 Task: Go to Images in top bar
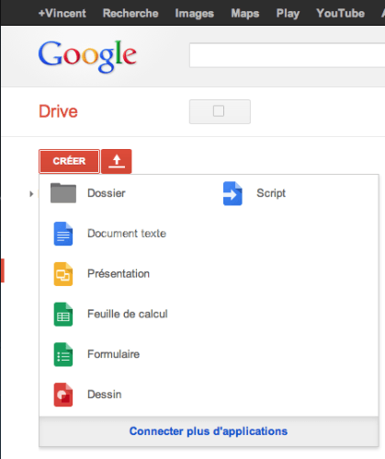tap(194, 14)
